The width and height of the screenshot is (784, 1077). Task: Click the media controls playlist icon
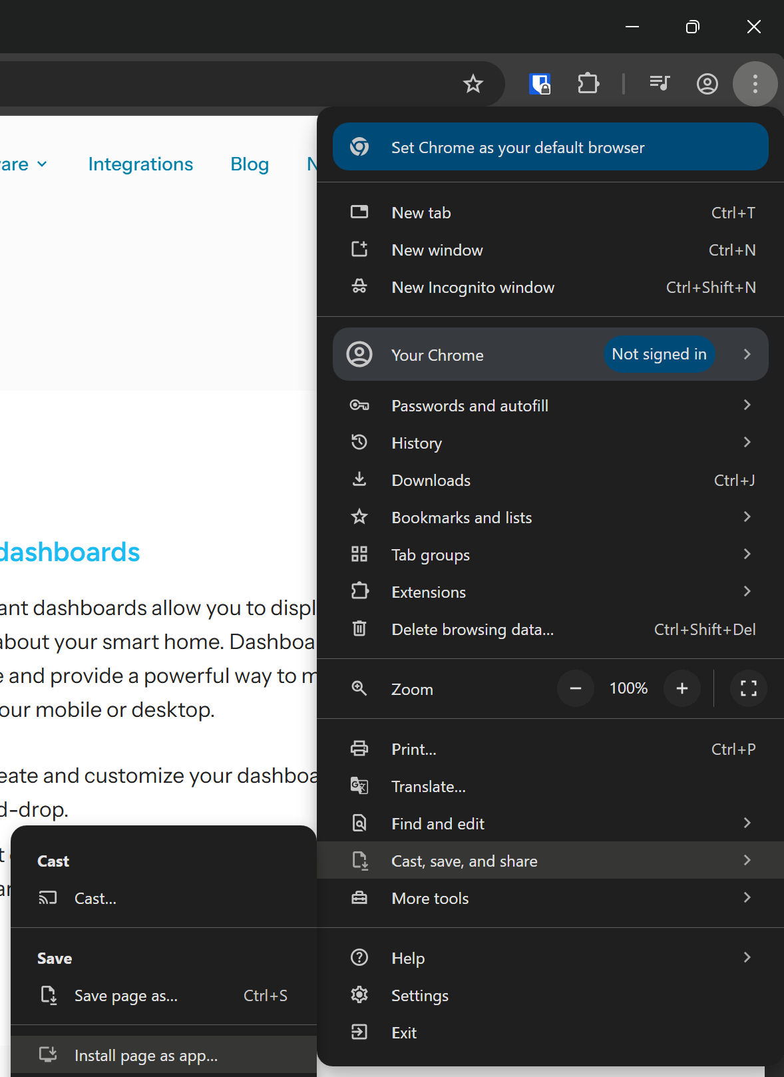tap(659, 83)
